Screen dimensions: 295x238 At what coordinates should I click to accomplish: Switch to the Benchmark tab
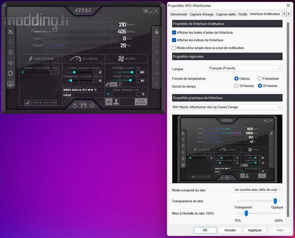point(179,14)
